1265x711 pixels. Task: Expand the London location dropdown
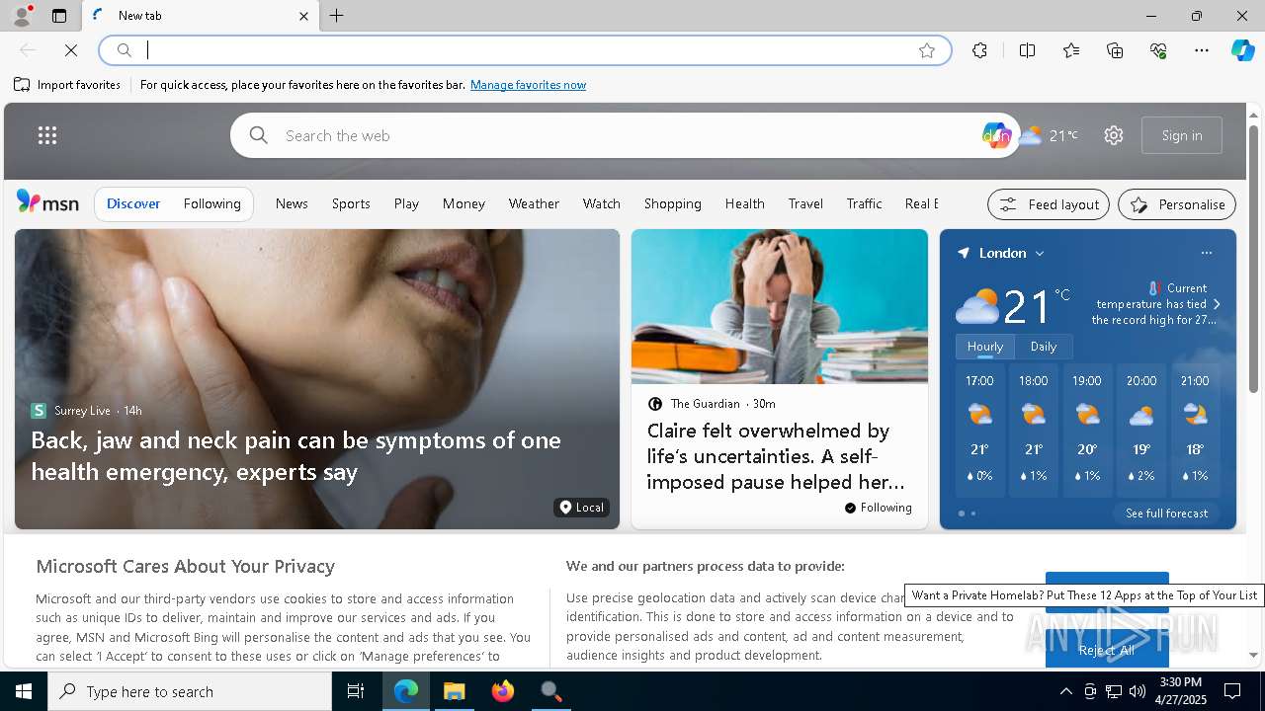pyautogui.click(x=1040, y=254)
